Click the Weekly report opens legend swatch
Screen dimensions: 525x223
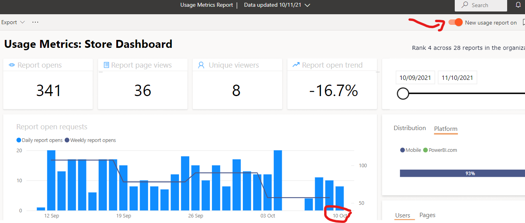tap(67, 140)
